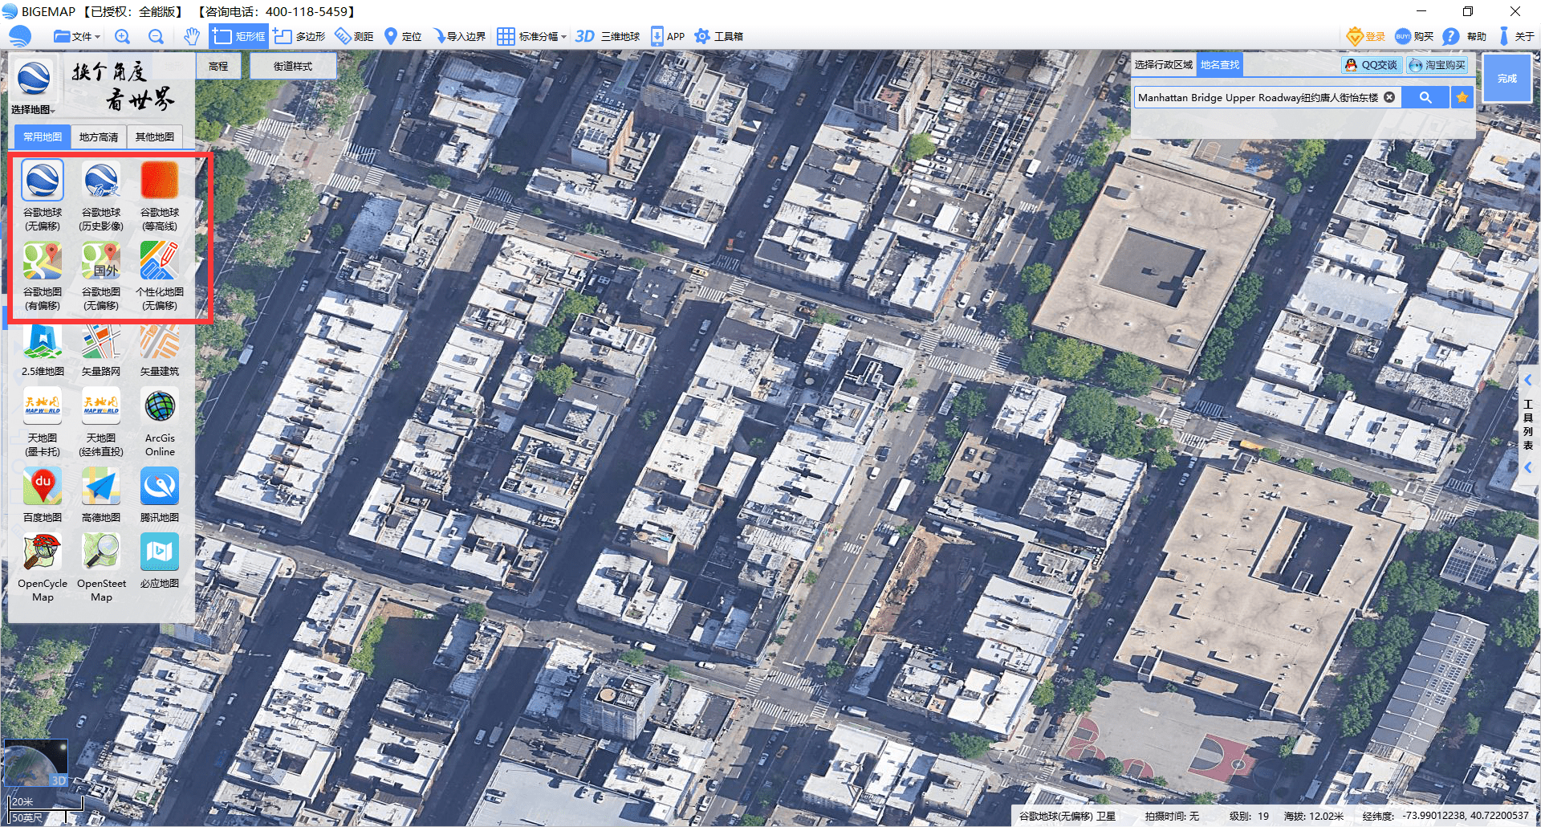
Task: Add place to favorites with star icon
Action: 1462,97
